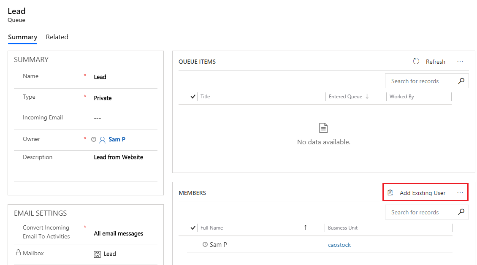This screenshot has width=477, height=265.
Task: Click the Add Existing User icon
Action: 390,192
